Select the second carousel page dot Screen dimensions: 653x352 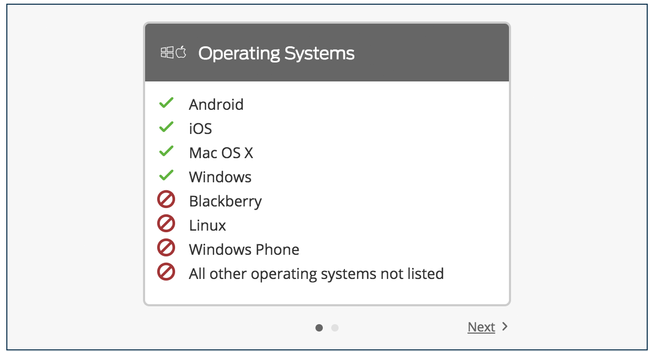[335, 328]
